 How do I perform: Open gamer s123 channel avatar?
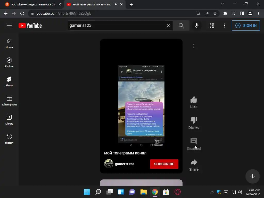pos(109,164)
